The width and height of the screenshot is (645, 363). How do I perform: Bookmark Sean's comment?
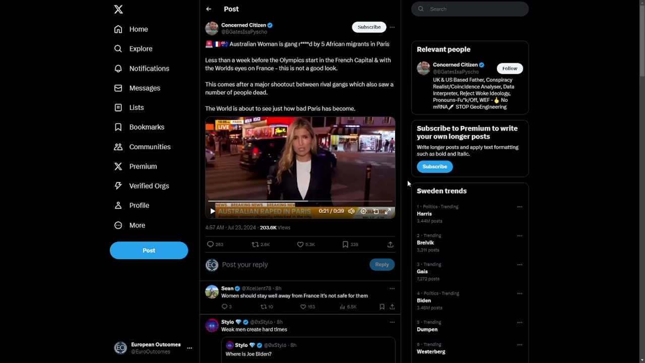click(x=382, y=307)
